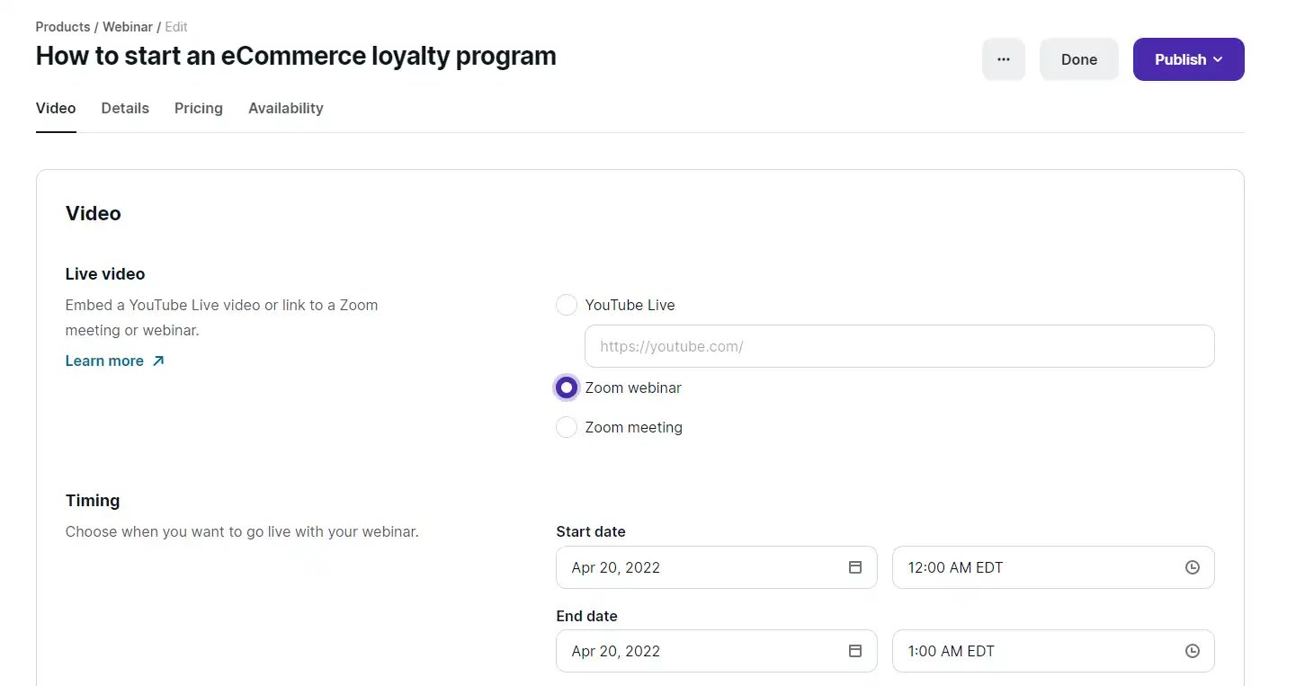Open the Learn more link
1296x686 pixels.
point(115,361)
